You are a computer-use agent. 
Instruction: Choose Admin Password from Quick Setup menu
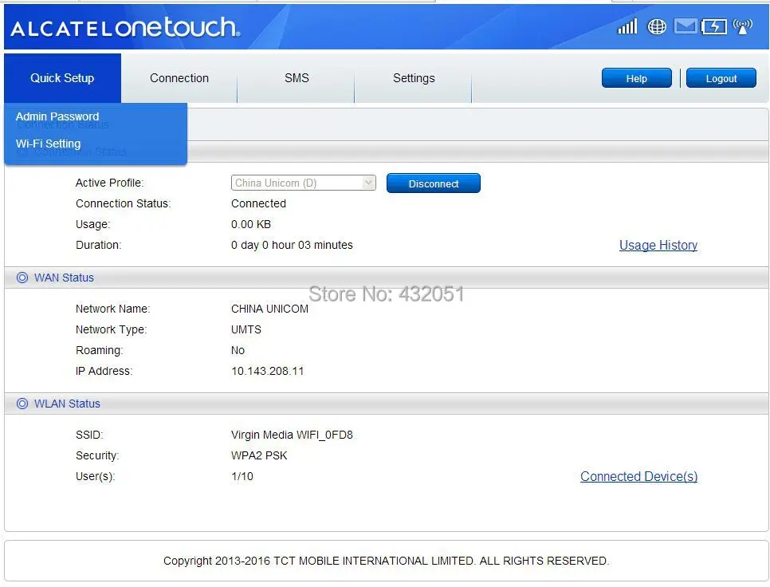pyautogui.click(x=57, y=117)
